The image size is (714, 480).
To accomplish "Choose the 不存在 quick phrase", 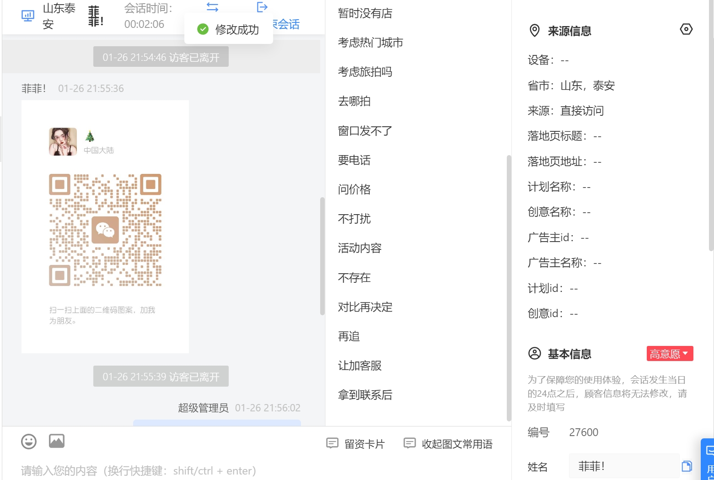I will [354, 278].
